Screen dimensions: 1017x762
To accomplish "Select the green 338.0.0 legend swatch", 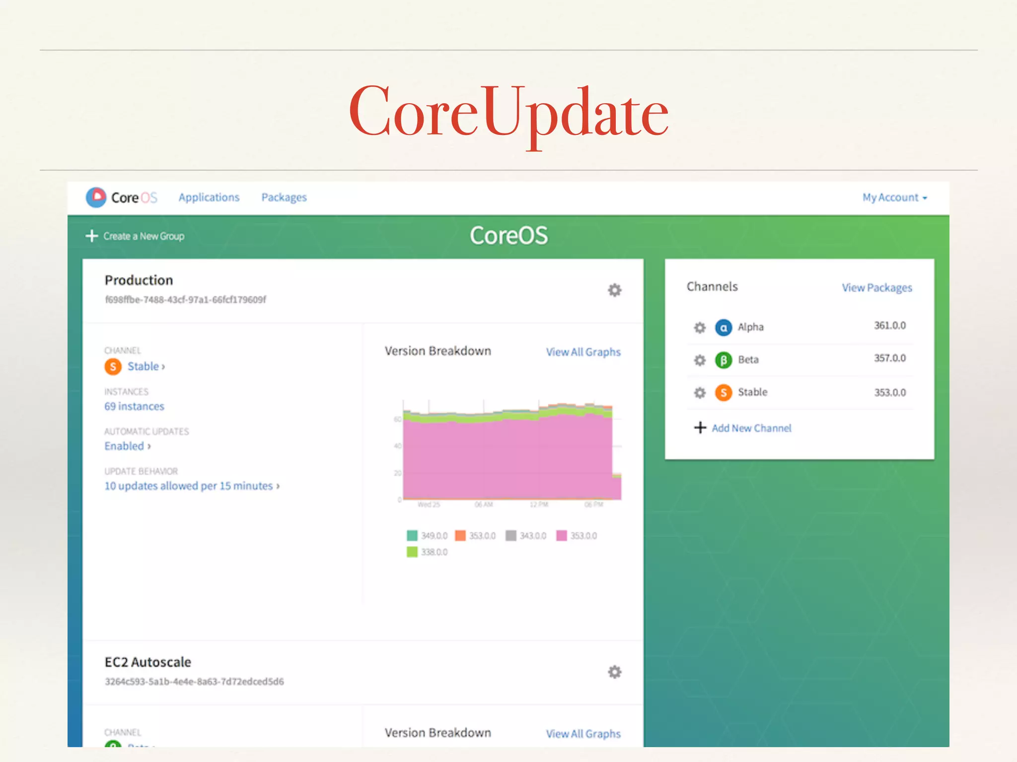I will [412, 552].
